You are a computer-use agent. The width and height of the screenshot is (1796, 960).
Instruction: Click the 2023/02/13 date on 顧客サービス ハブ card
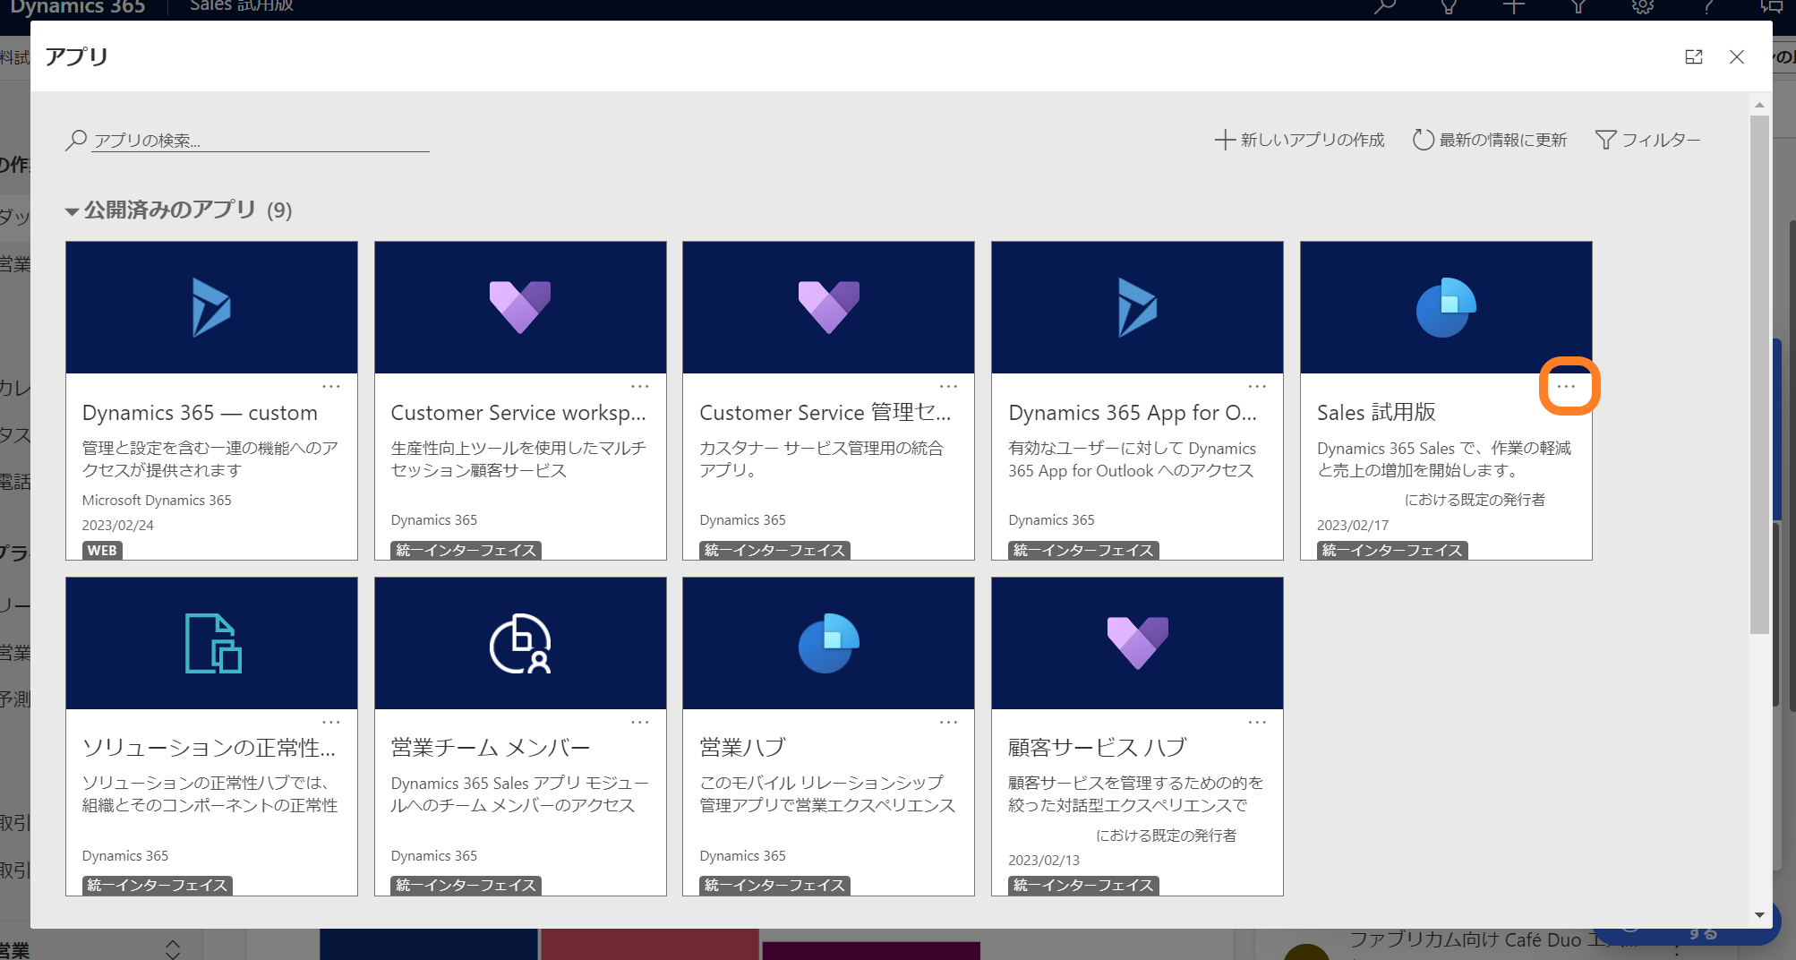pyautogui.click(x=1044, y=861)
